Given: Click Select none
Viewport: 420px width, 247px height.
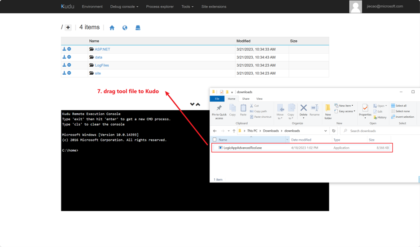Looking at the screenshot, I should coord(400,111).
